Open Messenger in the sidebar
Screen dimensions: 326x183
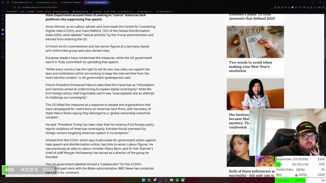pyautogui.click(x=3, y=34)
